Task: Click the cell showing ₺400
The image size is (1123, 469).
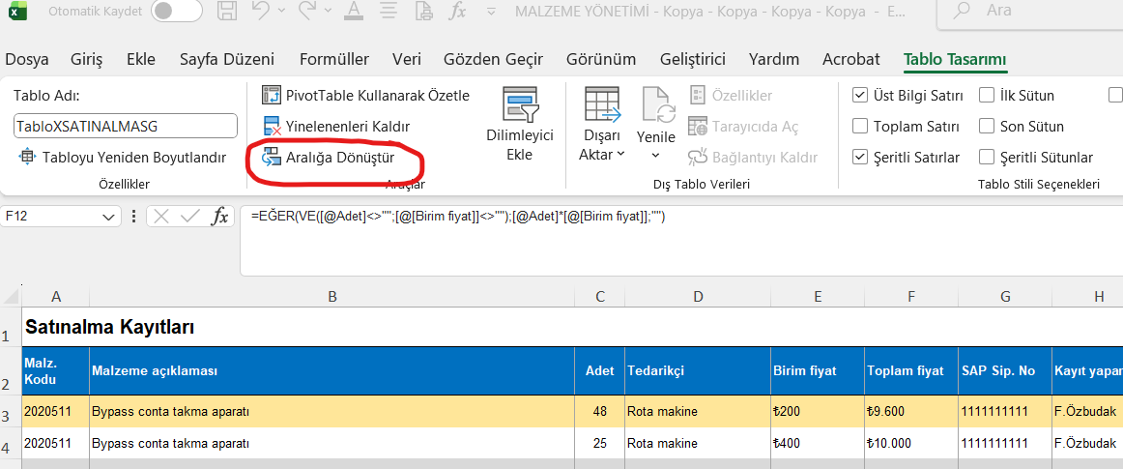Action: (818, 443)
